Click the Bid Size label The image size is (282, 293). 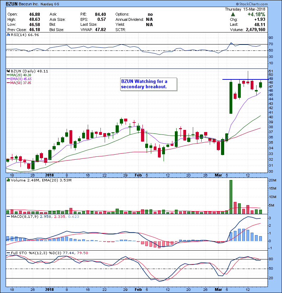click(57, 30)
